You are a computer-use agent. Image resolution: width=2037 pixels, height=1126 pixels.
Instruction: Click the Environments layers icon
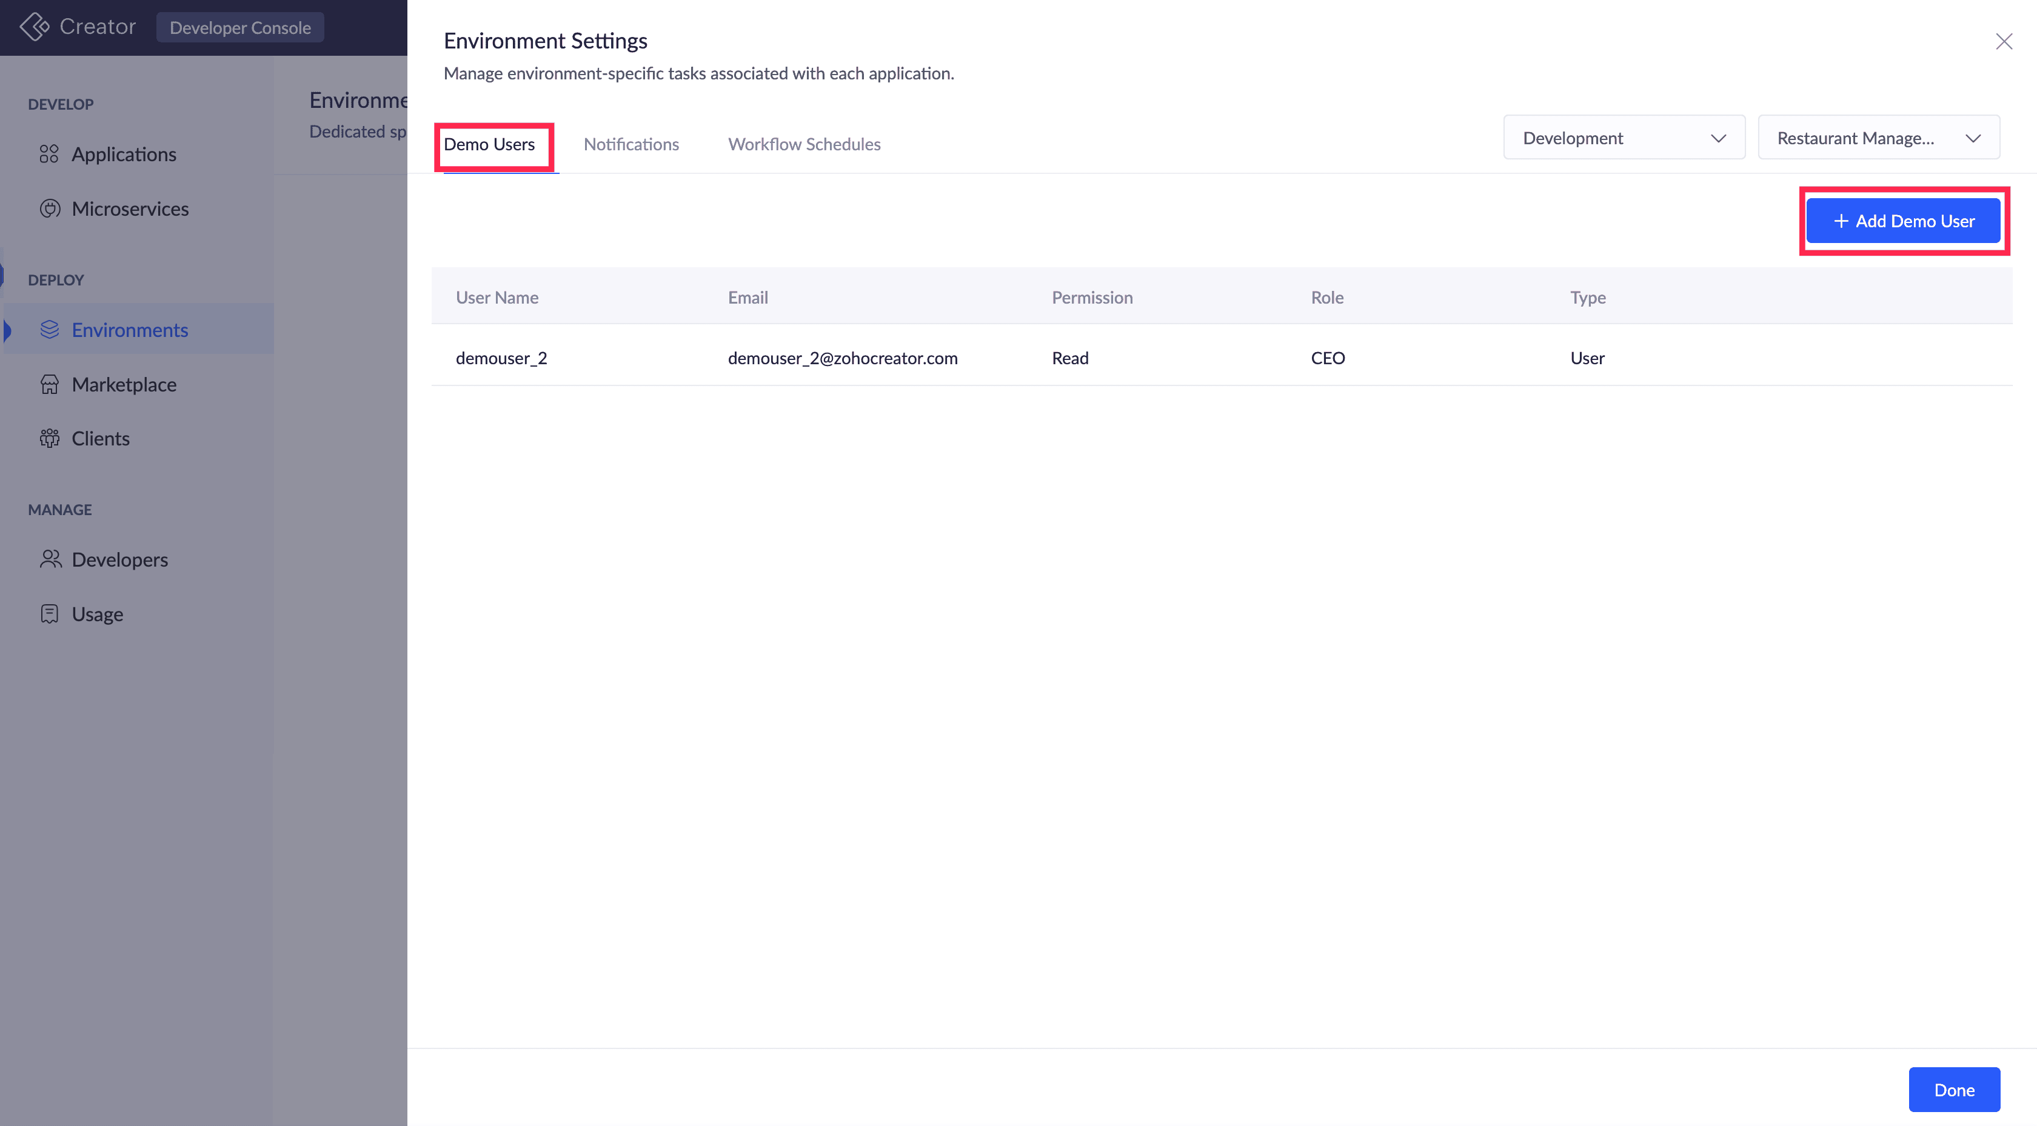pos(49,330)
